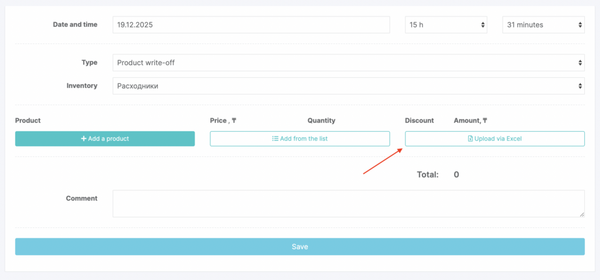
Task: Click the list icon on Add from the list
Action: tap(275, 139)
